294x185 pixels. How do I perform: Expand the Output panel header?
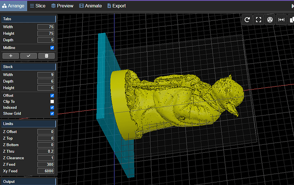[29, 182]
